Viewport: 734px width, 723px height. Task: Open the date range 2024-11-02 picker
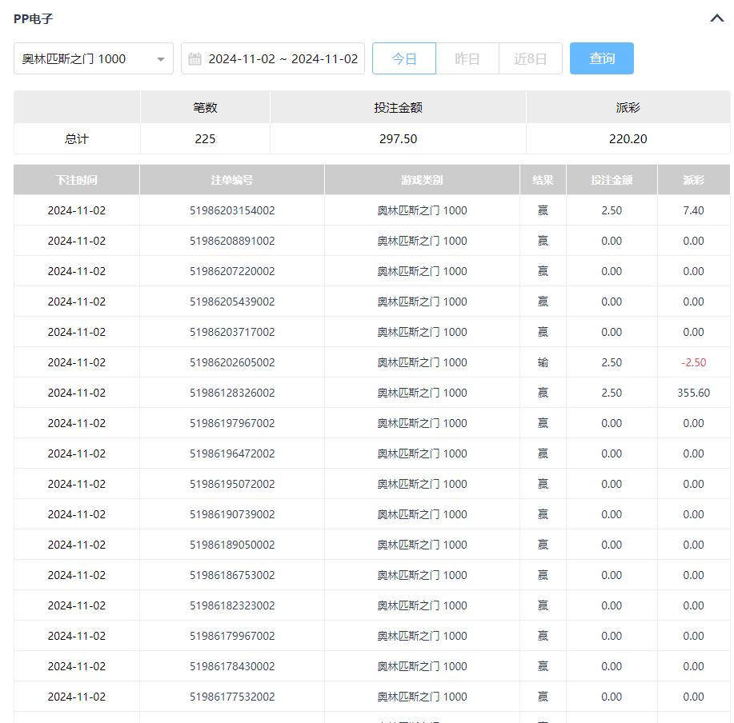point(283,59)
